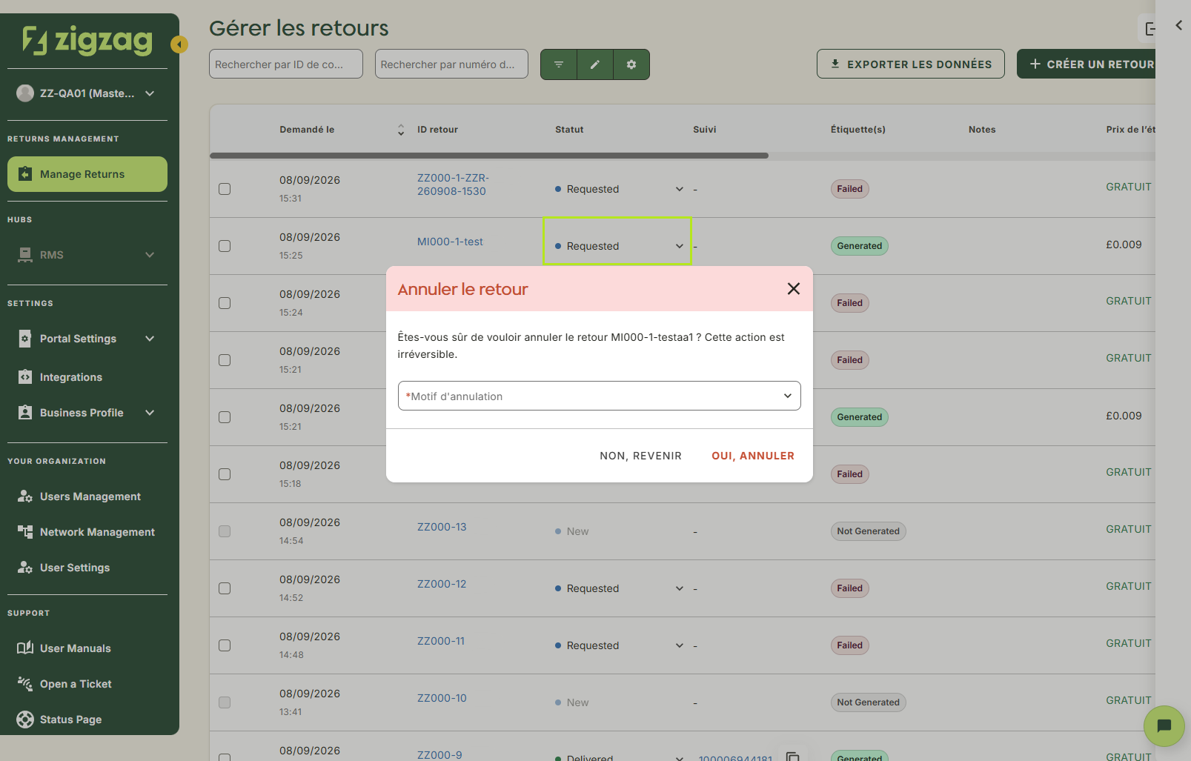Click the Network Management icon
This screenshot has width=1191, height=761.
point(25,532)
